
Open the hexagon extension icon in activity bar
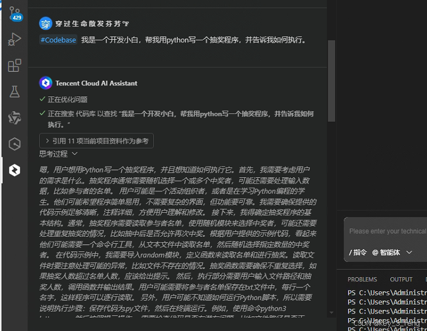pos(15,144)
